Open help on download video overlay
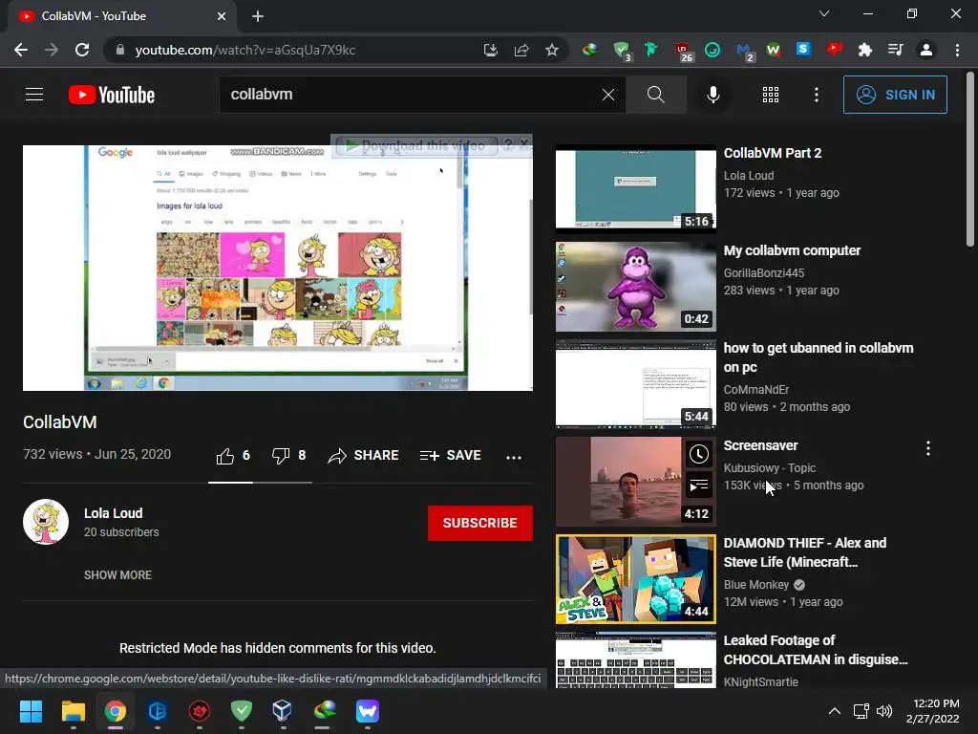 click(508, 144)
